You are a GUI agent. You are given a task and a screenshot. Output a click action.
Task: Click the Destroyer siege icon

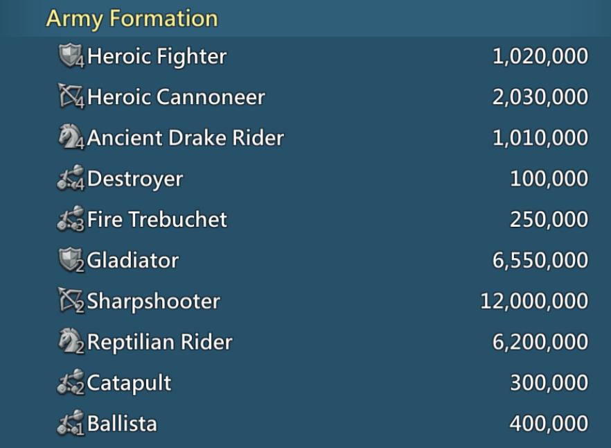tap(71, 178)
